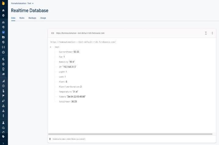This screenshot has height=145, width=219.
Task: Click the horizontal scrollbar in data panel
Action: 130,134
